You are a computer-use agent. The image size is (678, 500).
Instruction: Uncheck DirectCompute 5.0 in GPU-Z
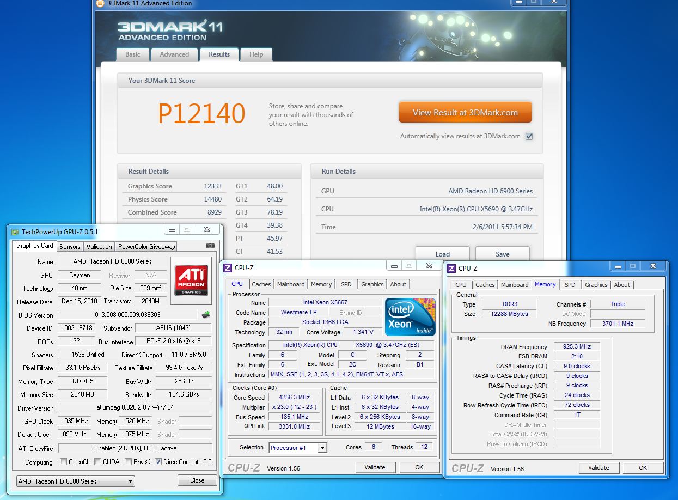coord(158,462)
